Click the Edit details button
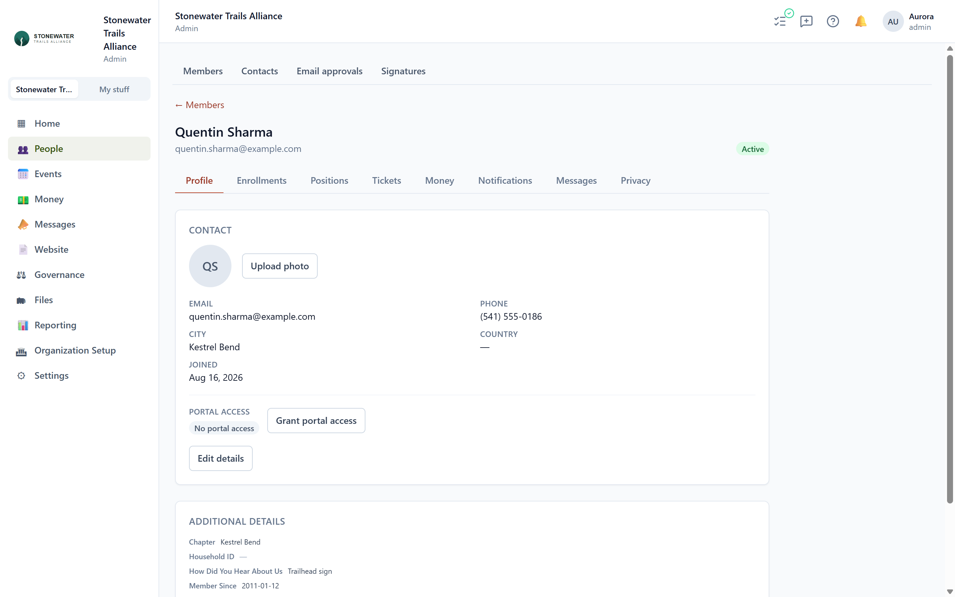 click(x=221, y=458)
